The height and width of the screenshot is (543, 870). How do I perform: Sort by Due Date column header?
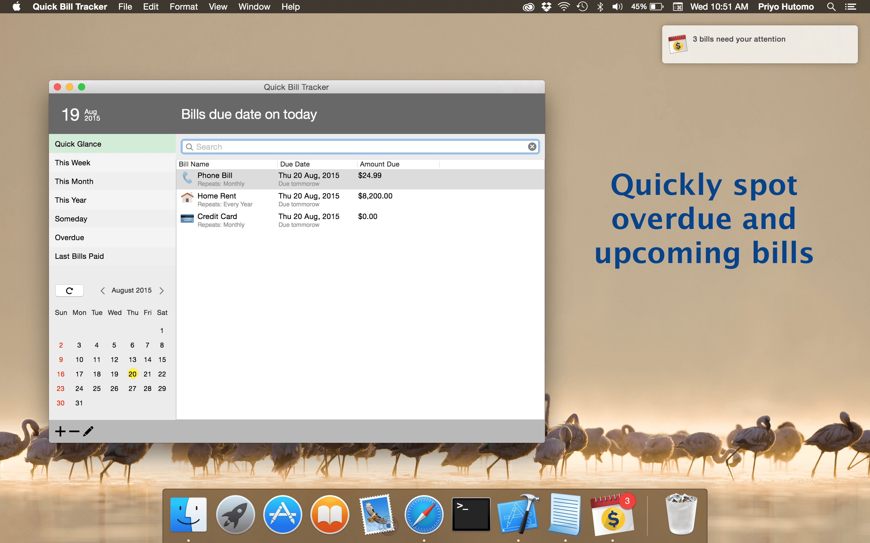point(295,164)
